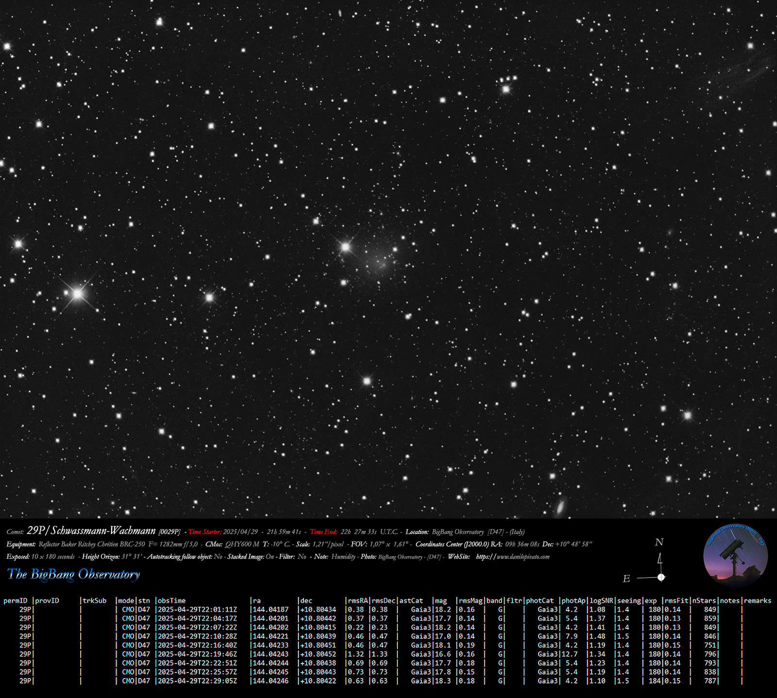Click the dec value '+10.80452'

coord(318,654)
